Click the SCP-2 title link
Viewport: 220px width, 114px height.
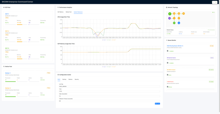click(x=7, y=31)
